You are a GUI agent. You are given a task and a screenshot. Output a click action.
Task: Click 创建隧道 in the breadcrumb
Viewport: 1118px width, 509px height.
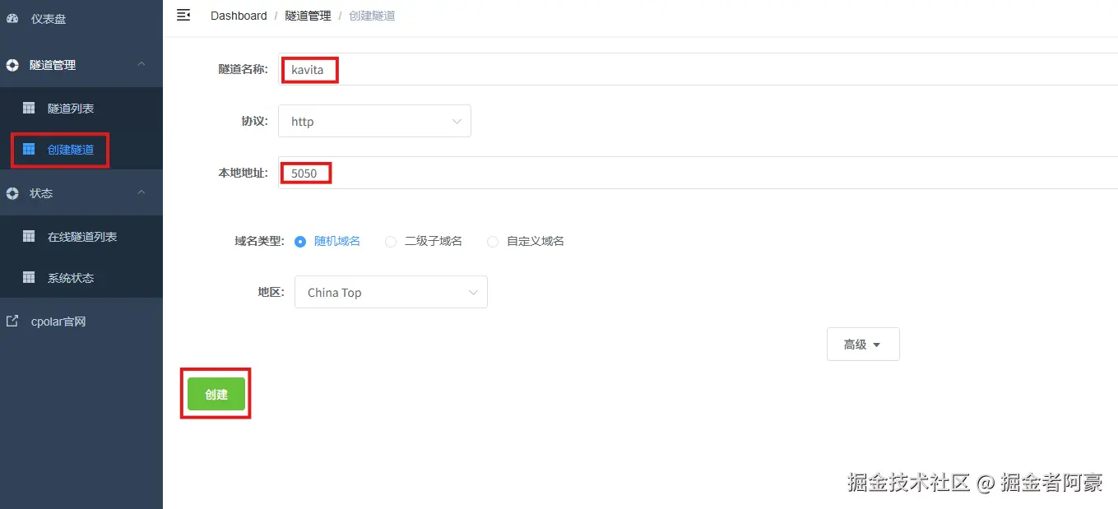pyautogui.click(x=372, y=16)
